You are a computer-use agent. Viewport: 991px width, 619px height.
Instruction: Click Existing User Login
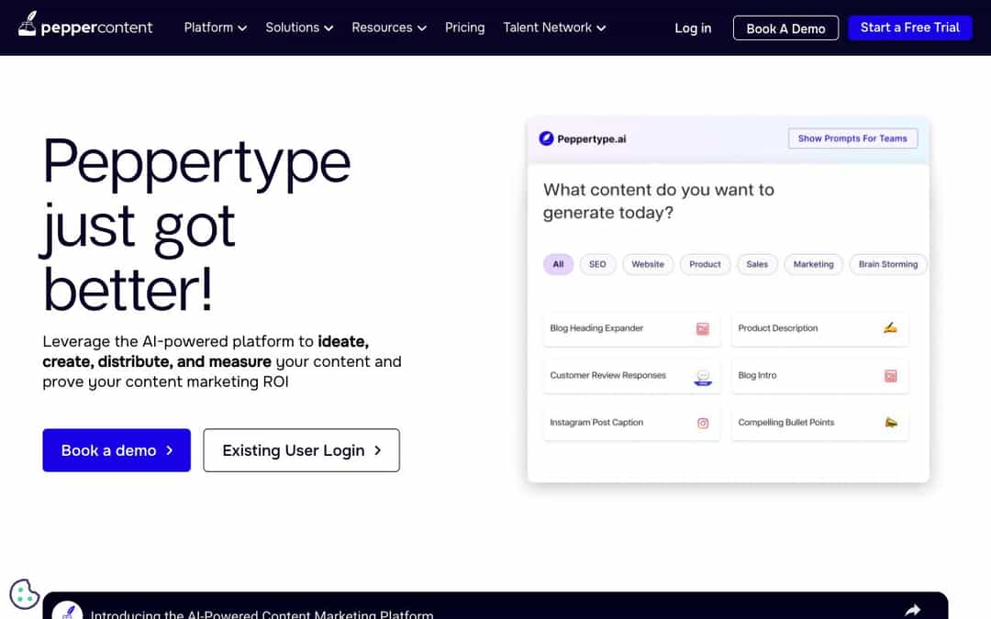[301, 450]
